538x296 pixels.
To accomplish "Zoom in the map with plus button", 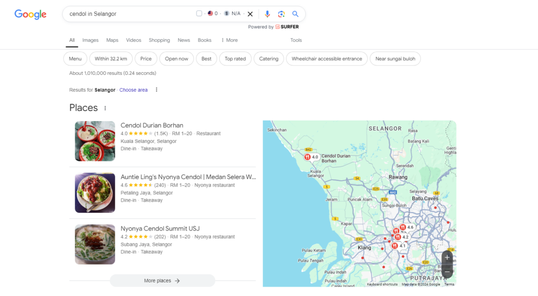I will coord(447,257).
